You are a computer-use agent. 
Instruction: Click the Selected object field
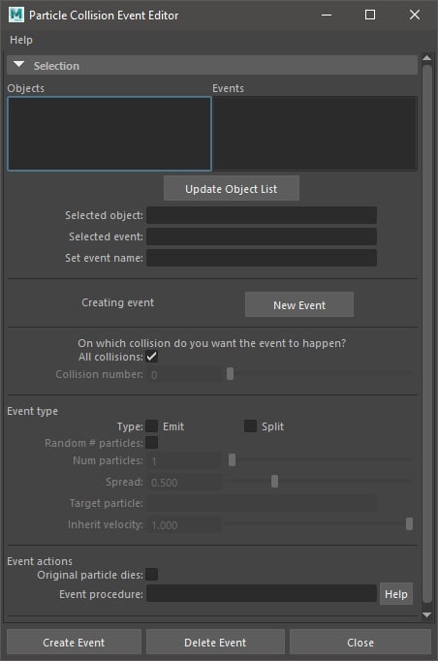click(262, 215)
